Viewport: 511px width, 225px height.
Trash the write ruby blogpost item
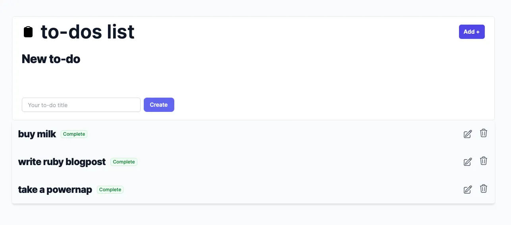pyautogui.click(x=483, y=161)
